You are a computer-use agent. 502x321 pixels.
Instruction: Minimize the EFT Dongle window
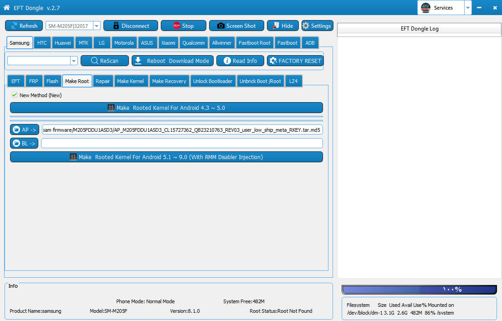tap(479, 7)
